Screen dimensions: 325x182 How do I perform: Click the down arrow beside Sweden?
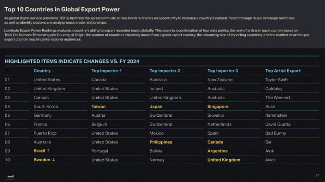click(x=53, y=160)
